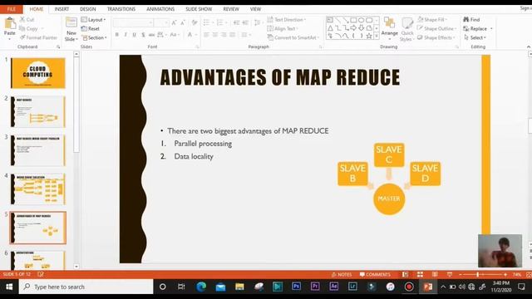Click the Replace button
Image resolution: width=532 pixels, height=299 pixels.
pos(475,28)
